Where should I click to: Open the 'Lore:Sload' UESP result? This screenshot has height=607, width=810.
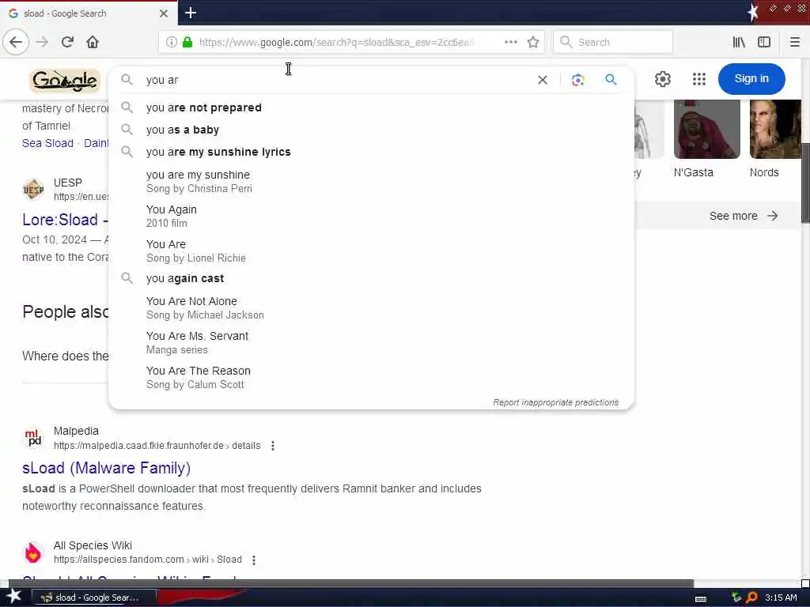tap(65, 220)
